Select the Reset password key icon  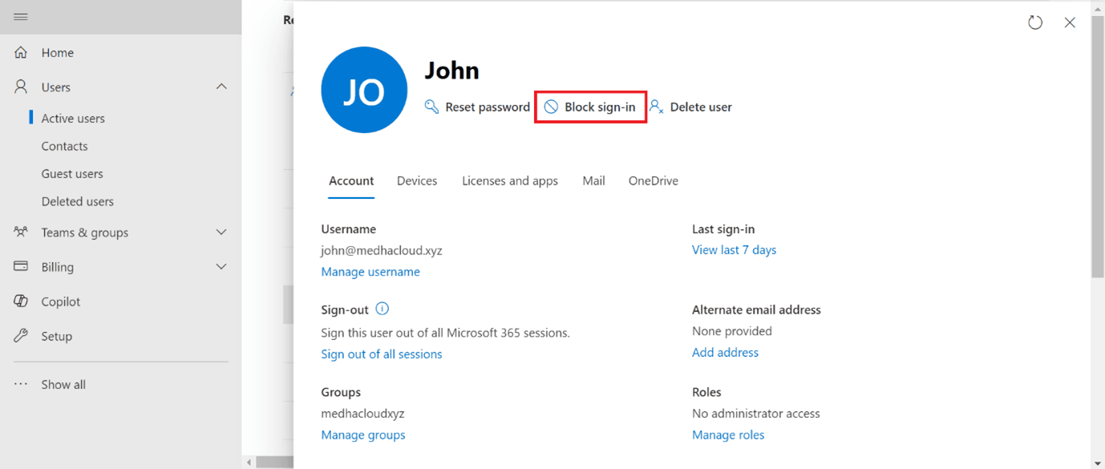pyautogui.click(x=431, y=106)
